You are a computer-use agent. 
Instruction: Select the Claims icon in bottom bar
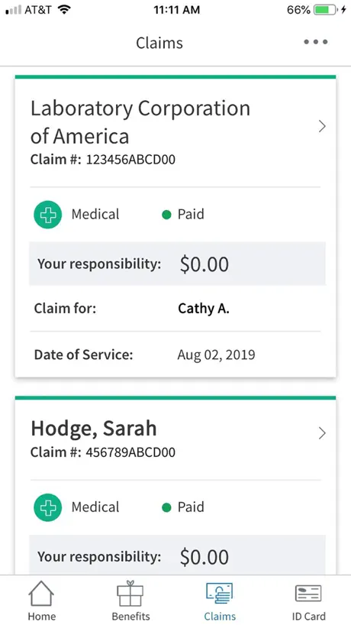(219, 594)
